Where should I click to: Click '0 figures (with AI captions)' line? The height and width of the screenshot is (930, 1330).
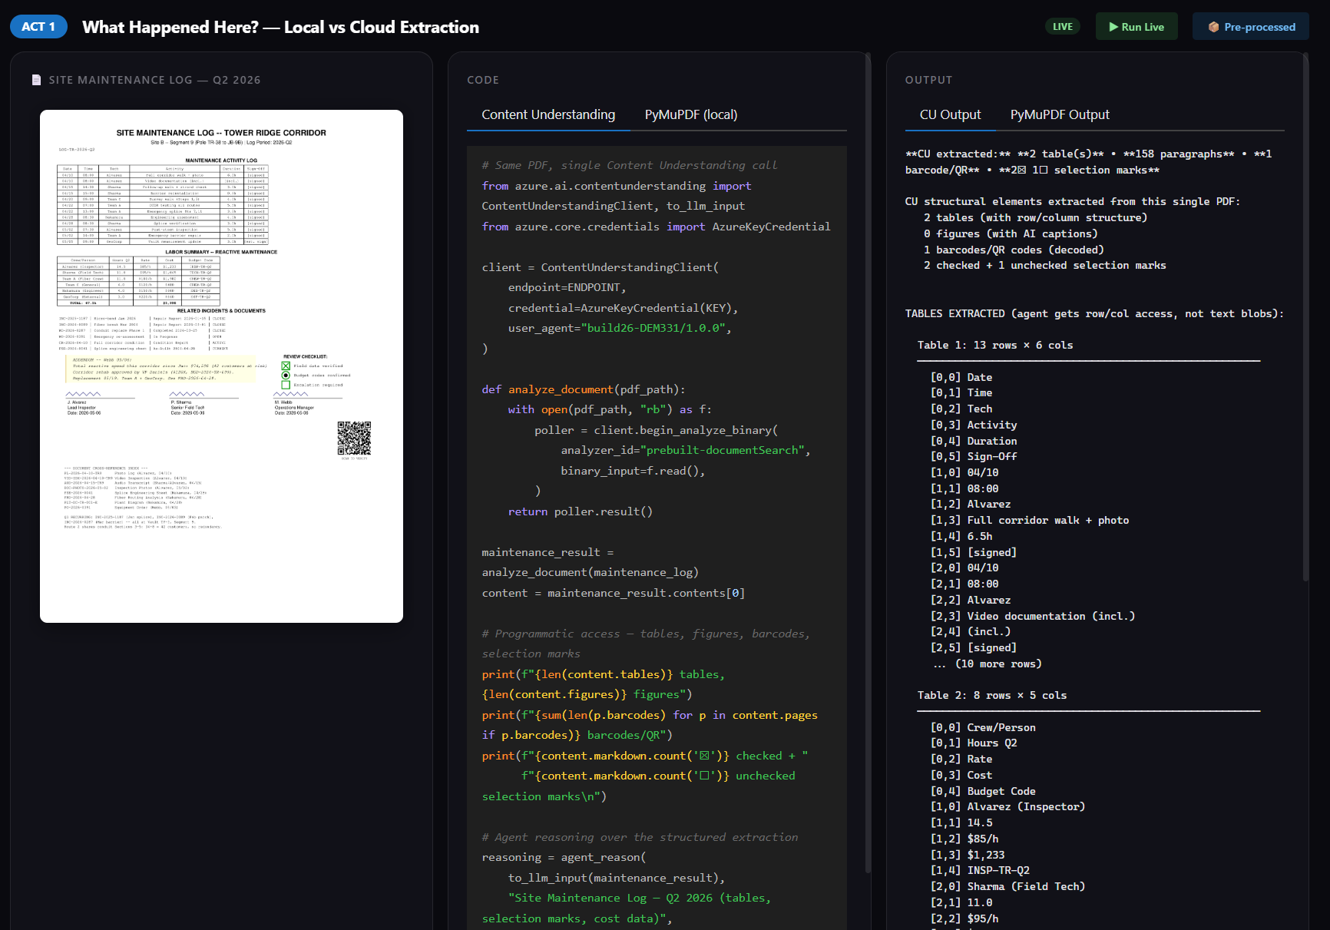[x=1011, y=233]
